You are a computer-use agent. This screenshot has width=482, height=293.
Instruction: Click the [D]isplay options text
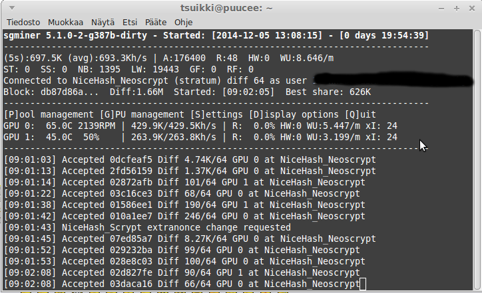point(294,114)
